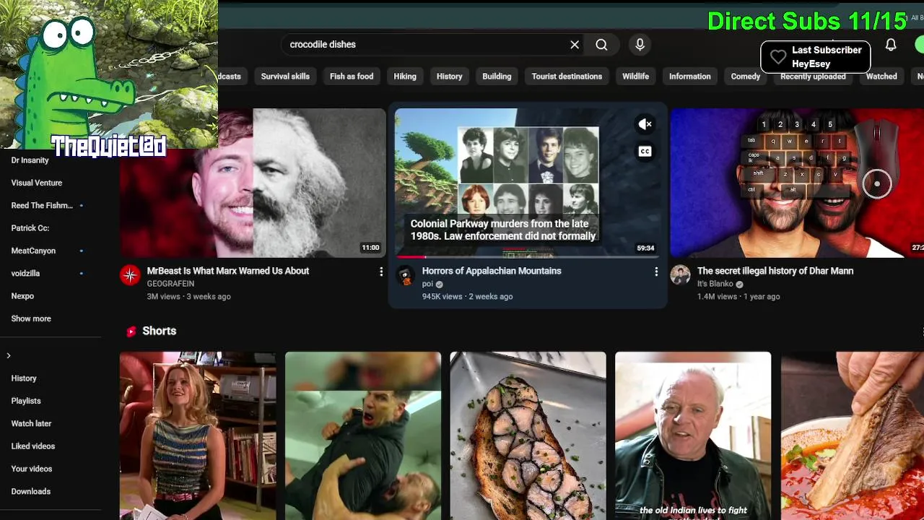Filter results by History chip
Viewport: 924px width, 520px height.
tap(449, 77)
